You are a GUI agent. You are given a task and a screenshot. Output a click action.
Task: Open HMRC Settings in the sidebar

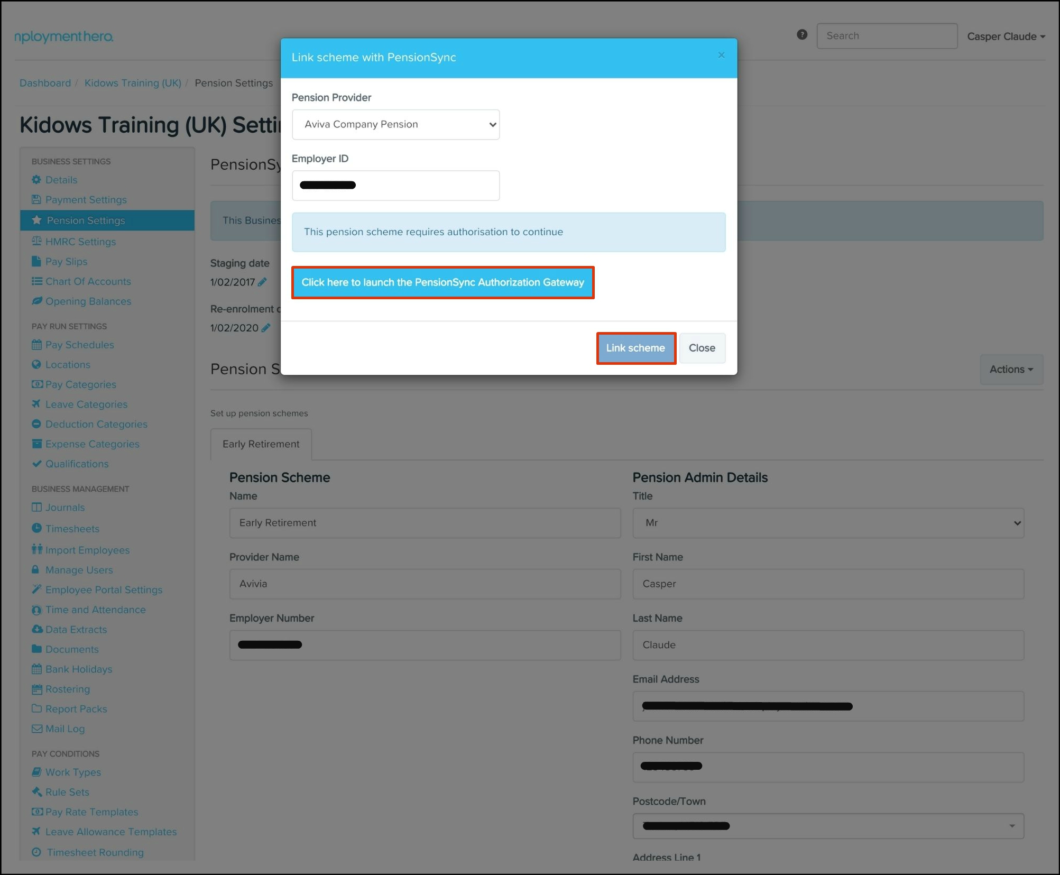(x=80, y=242)
